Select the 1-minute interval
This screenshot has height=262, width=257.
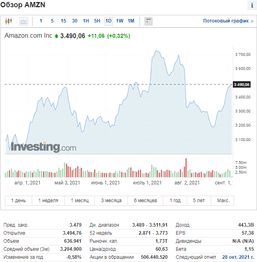(41, 21)
